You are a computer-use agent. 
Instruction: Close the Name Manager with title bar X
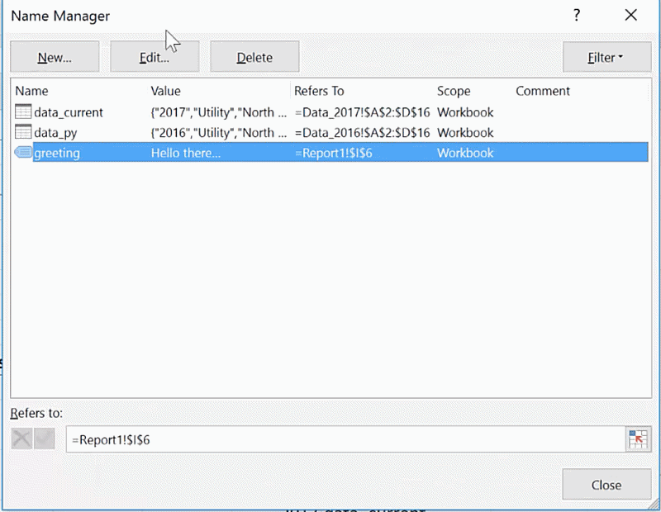pos(631,16)
